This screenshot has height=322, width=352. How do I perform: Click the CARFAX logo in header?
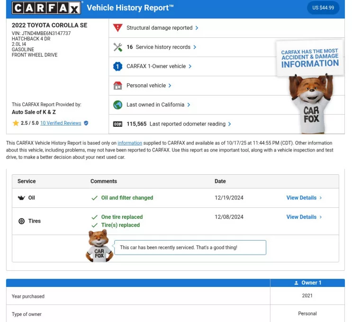[x=46, y=8]
